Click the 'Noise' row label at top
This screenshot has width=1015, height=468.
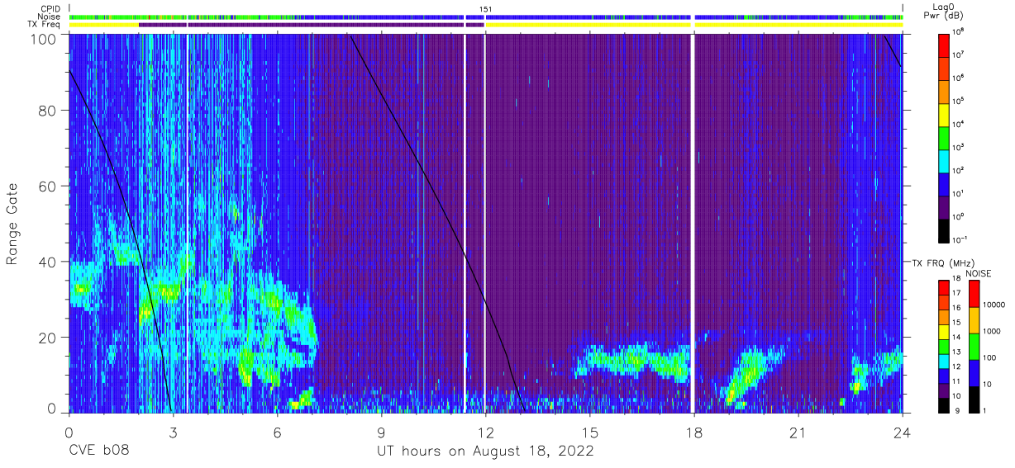point(50,17)
